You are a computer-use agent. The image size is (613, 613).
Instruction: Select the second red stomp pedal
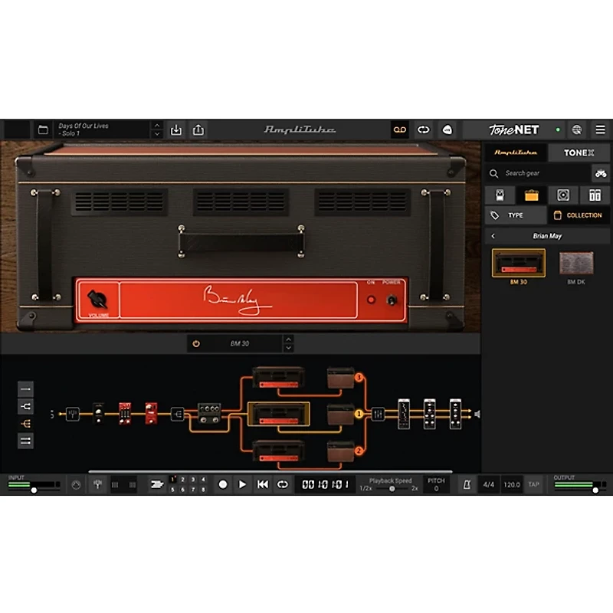pyautogui.click(x=151, y=413)
